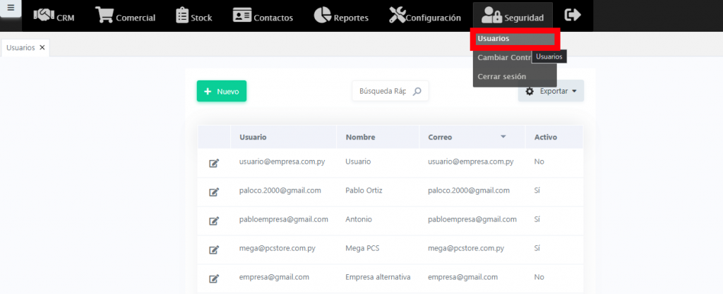Click the hamburger menu icon
This screenshot has height=294, width=723.
11,8
